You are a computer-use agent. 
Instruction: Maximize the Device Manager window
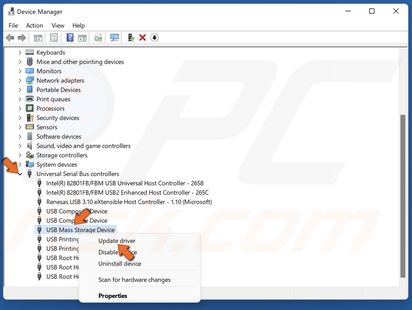[x=372, y=11]
